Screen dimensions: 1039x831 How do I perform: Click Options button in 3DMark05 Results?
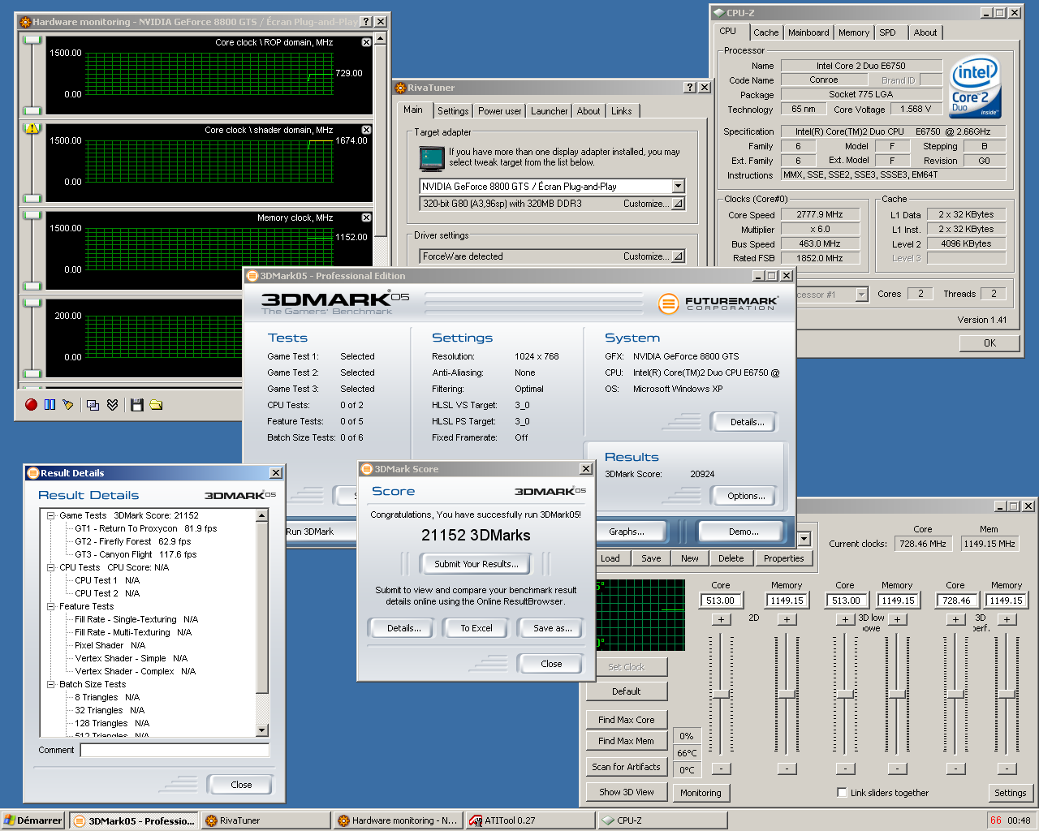(x=745, y=496)
